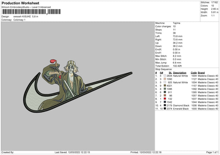Click the Stitches count 17182
220x155 pixels.
pos(214,3)
